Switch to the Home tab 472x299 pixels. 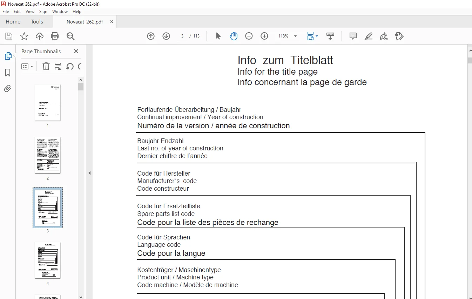click(x=13, y=21)
